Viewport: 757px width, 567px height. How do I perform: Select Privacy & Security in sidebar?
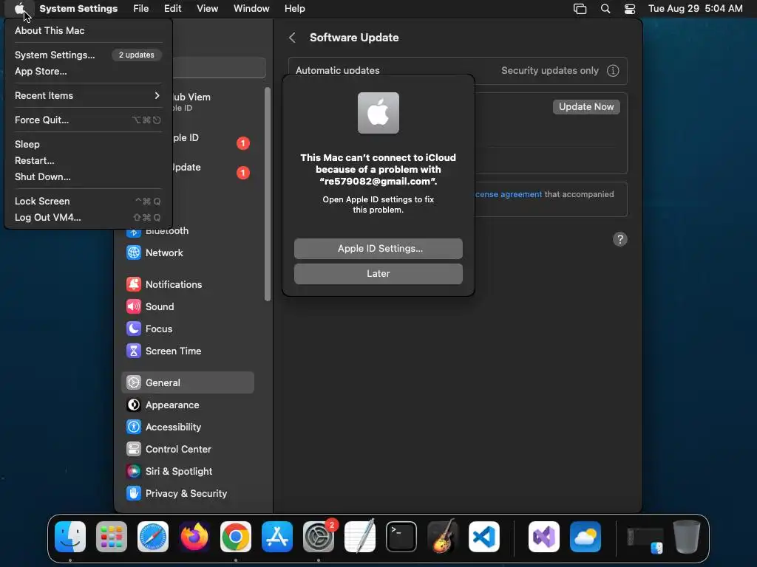tap(187, 493)
